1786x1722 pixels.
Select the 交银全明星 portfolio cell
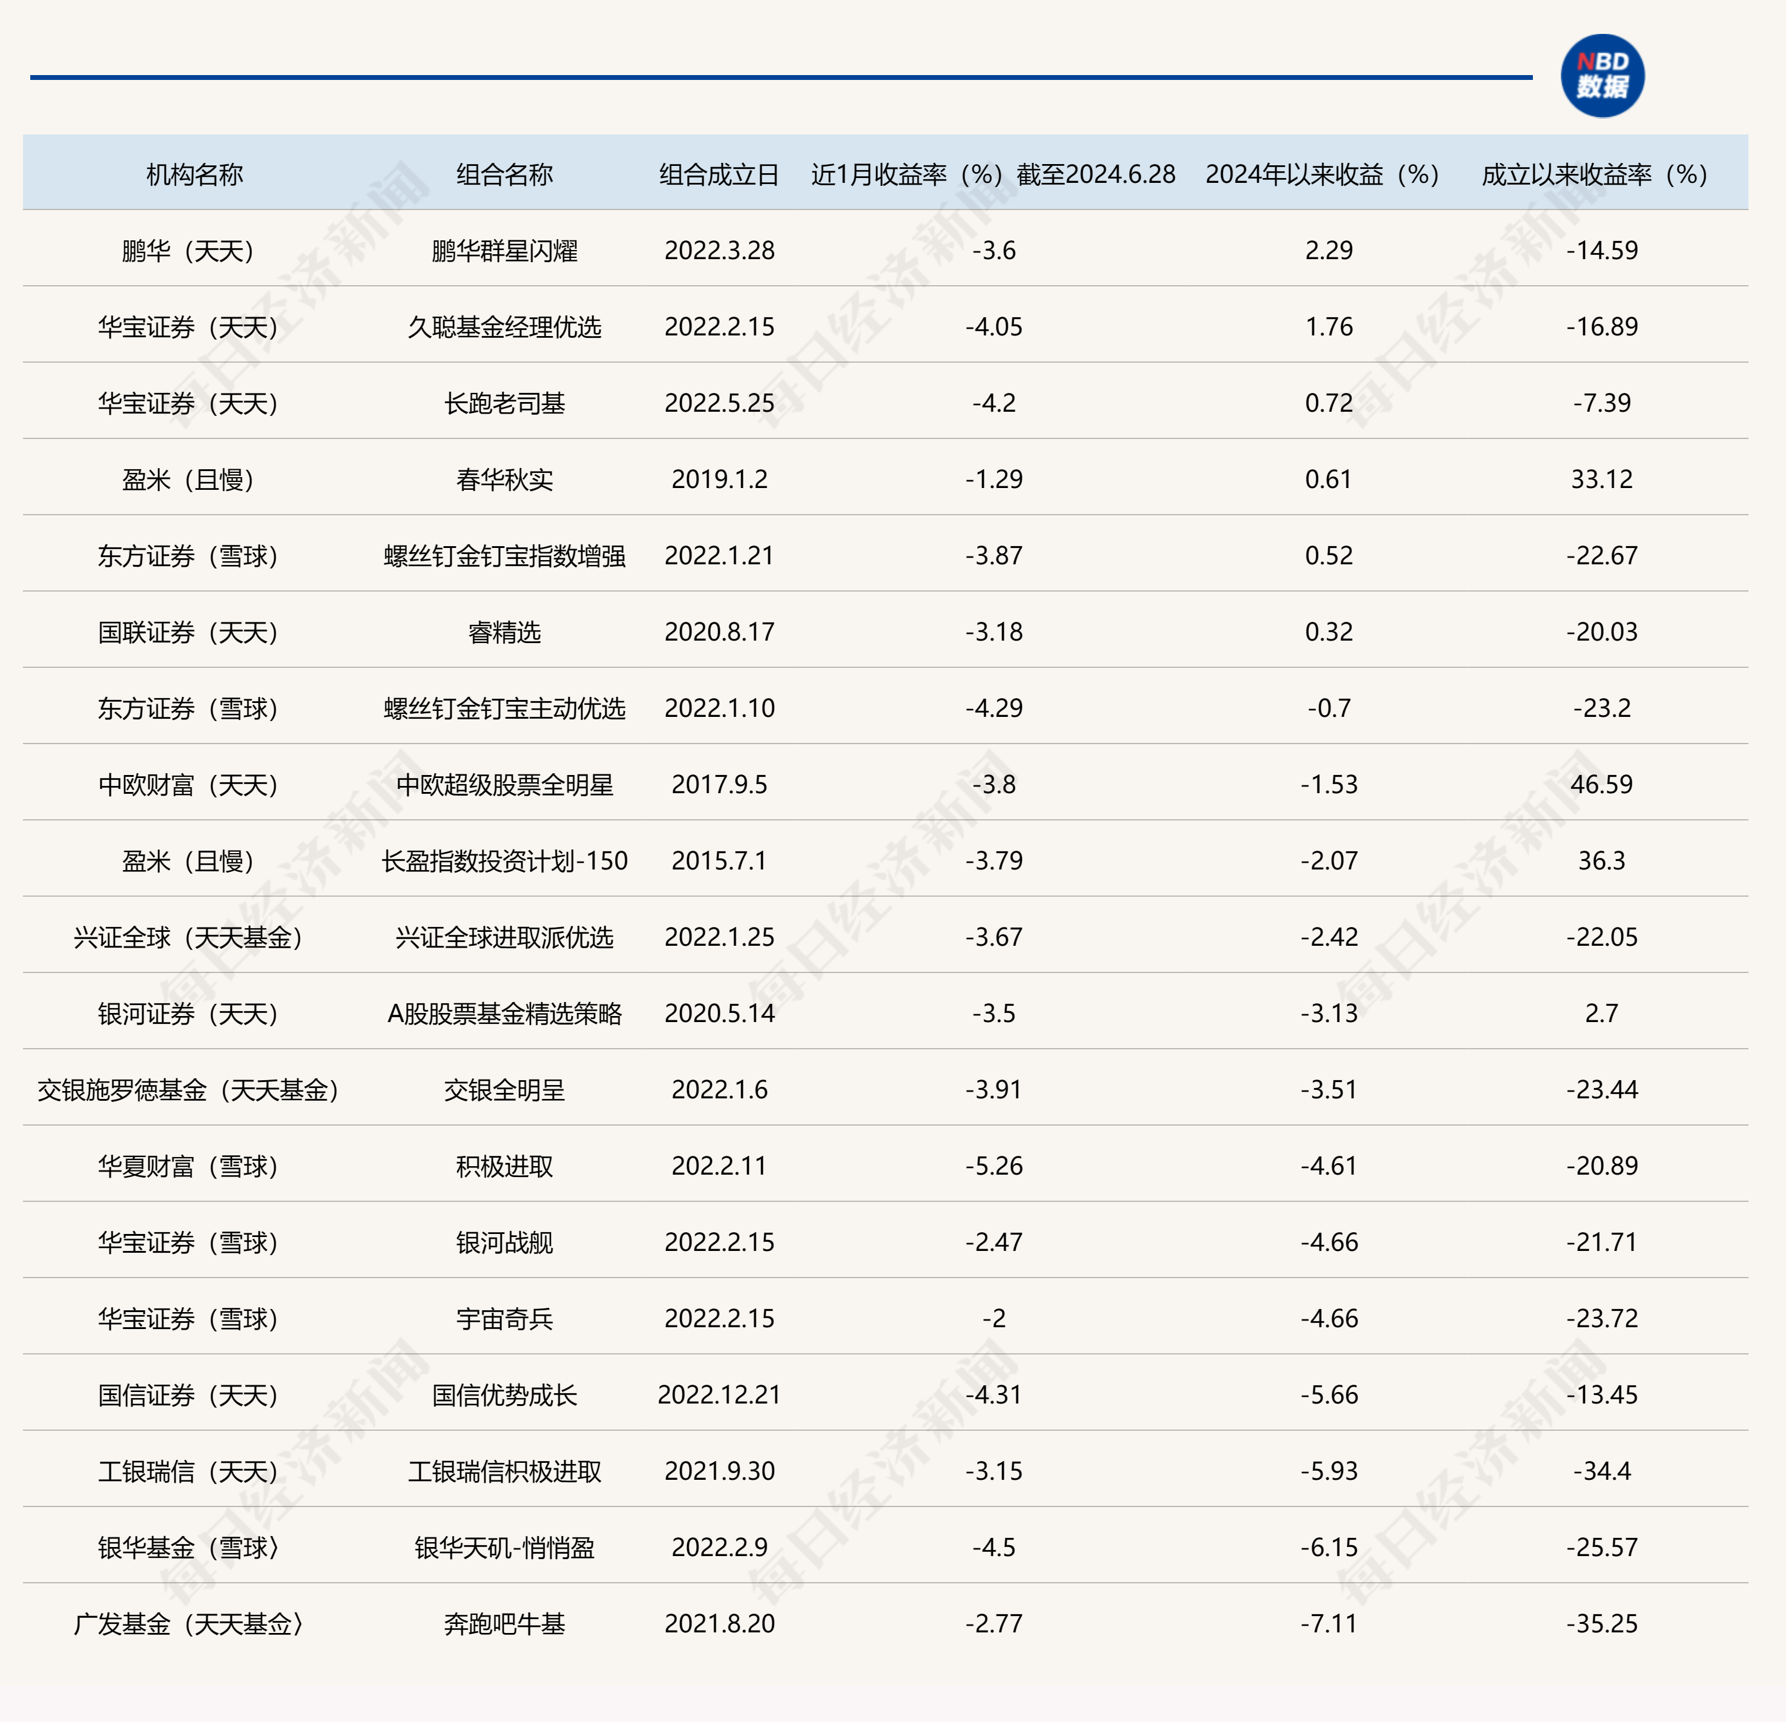coord(505,1090)
